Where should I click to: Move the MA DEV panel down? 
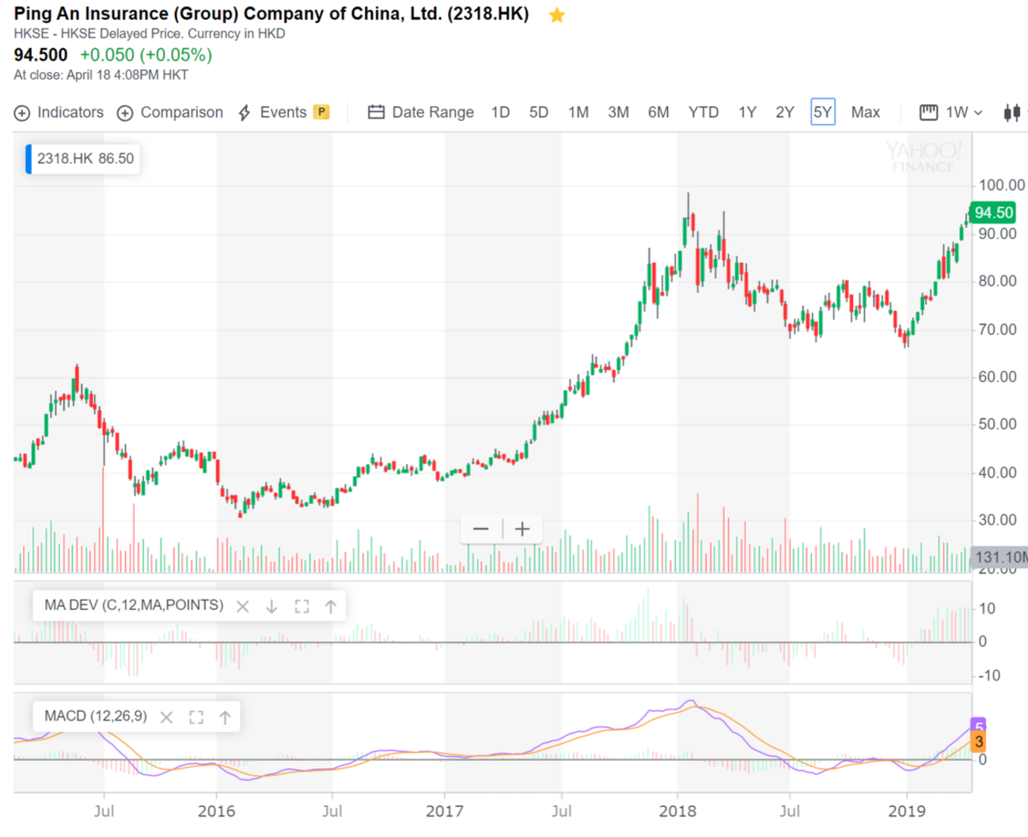tap(271, 607)
